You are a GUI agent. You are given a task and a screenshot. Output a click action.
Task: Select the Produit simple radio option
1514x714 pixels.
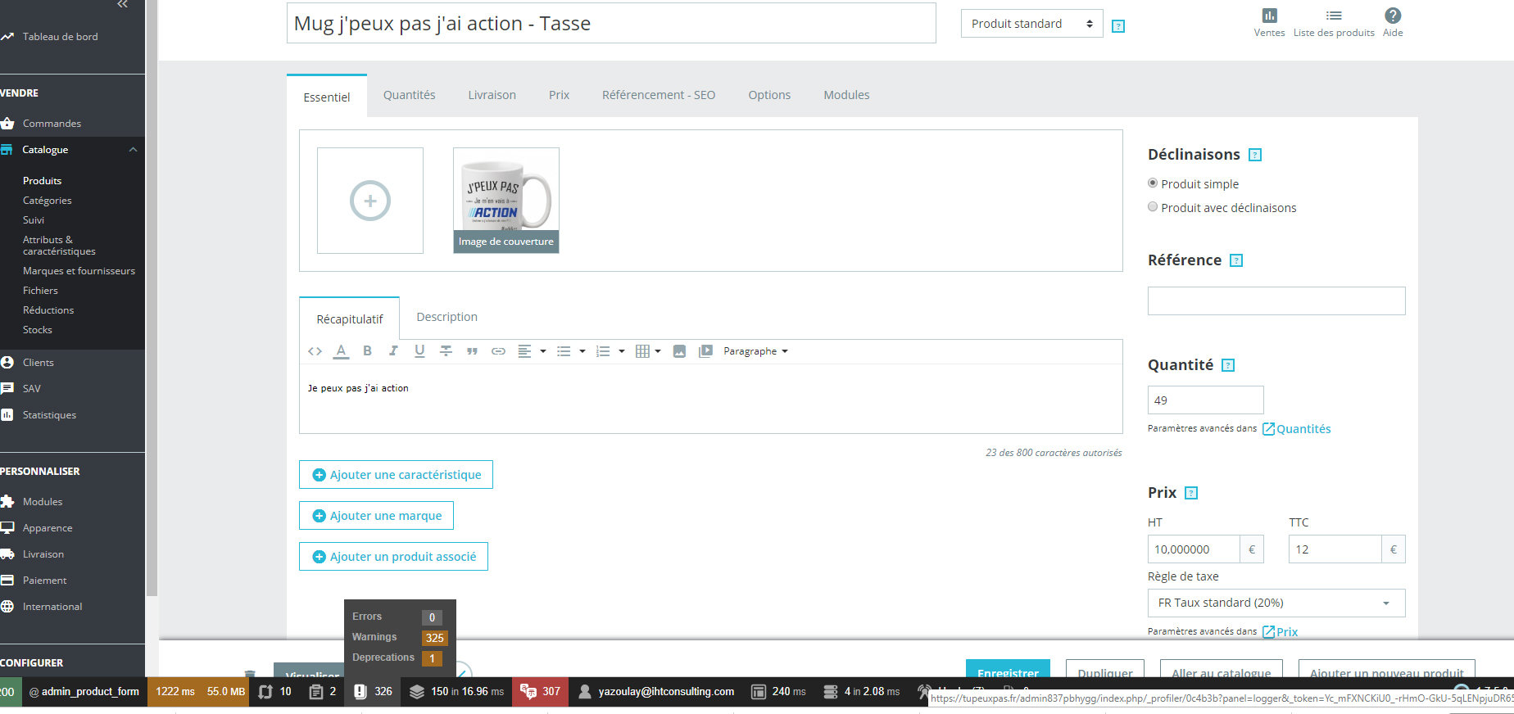click(1153, 183)
